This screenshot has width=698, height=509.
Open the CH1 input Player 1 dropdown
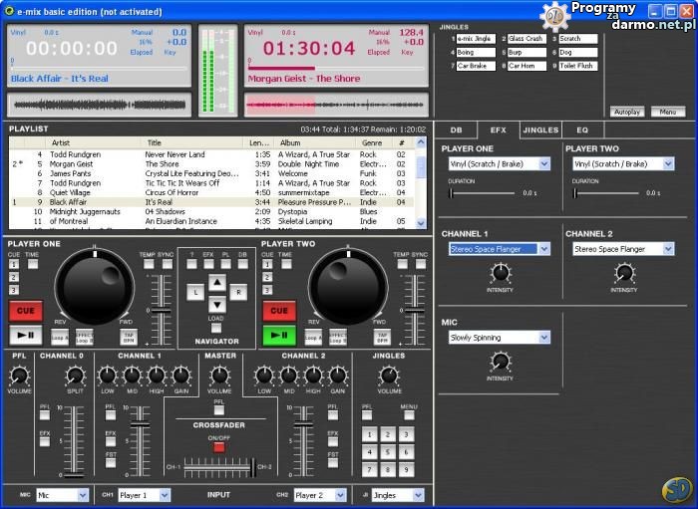click(x=165, y=495)
